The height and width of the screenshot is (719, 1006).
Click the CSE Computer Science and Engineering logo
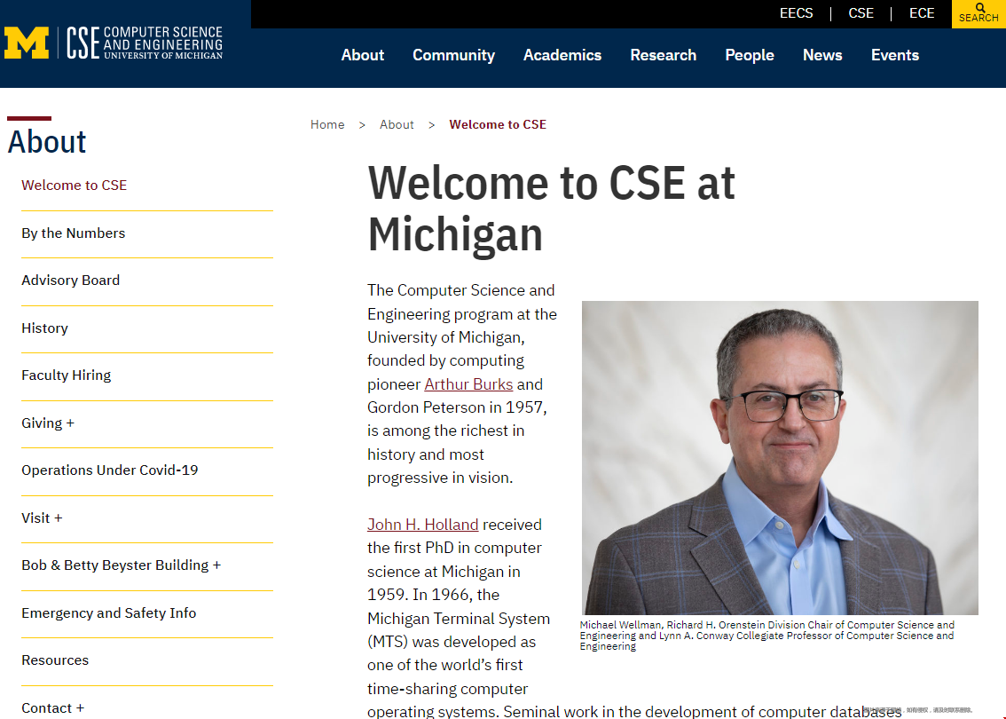(145, 43)
